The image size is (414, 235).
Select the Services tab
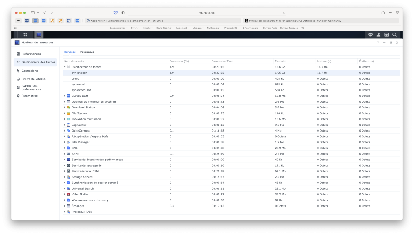coord(70,52)
